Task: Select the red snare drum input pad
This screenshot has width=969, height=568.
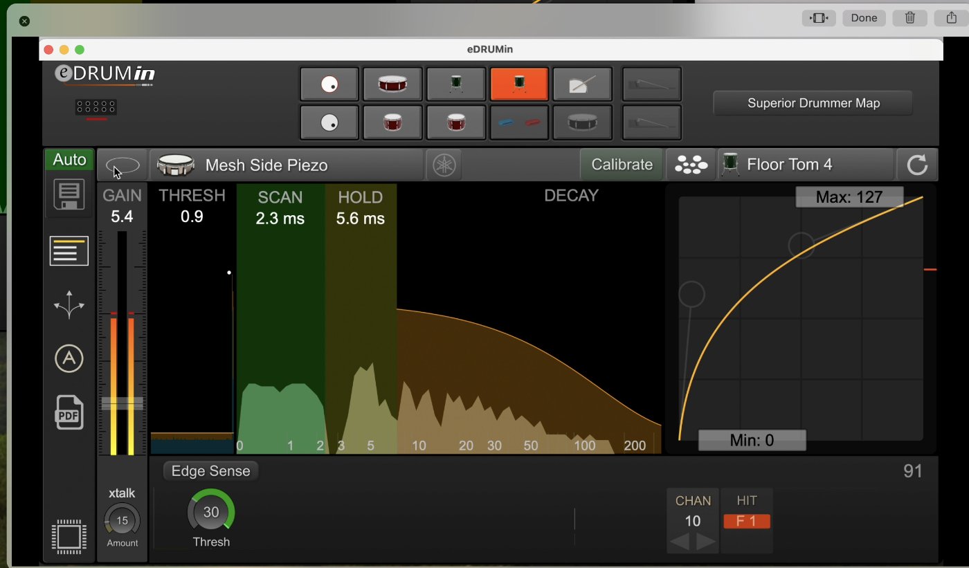Action: point(392,84)
